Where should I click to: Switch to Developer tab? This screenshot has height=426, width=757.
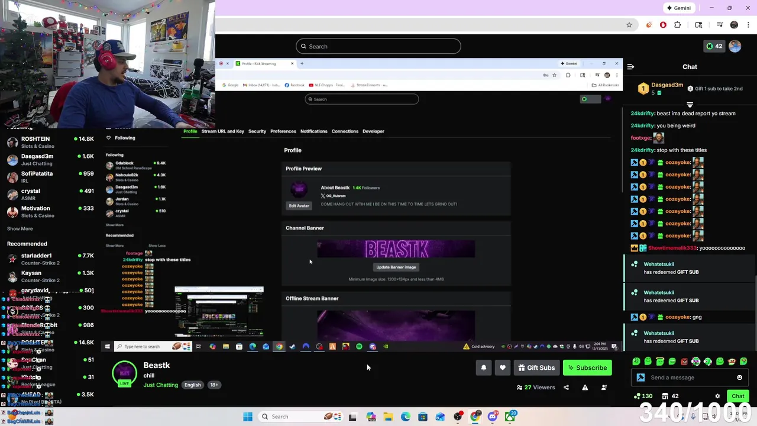(373, 131)
